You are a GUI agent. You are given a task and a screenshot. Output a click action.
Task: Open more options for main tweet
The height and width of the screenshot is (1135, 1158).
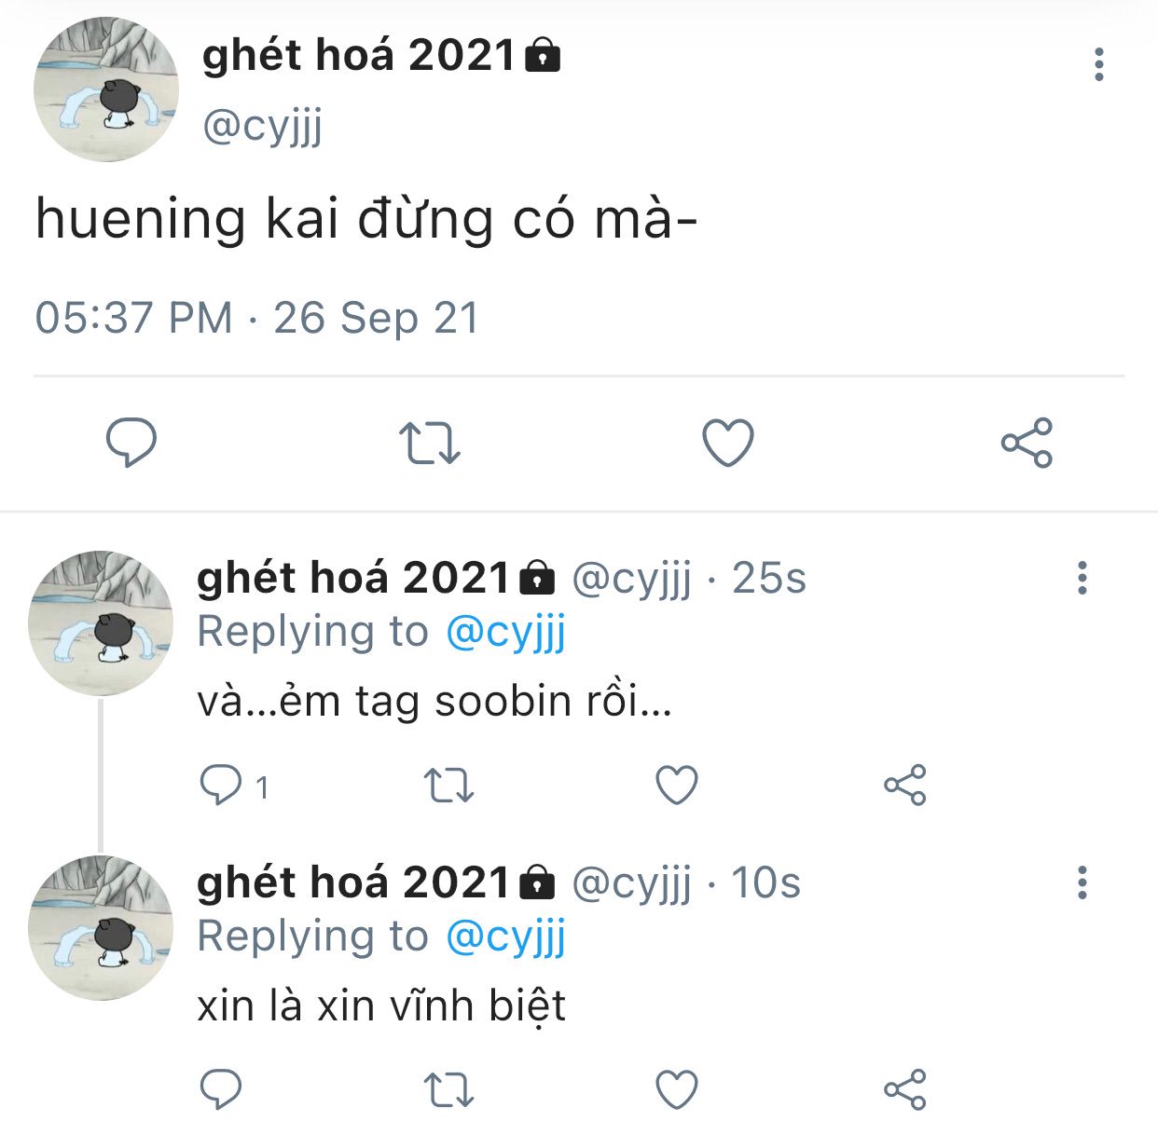[1099, 64]
